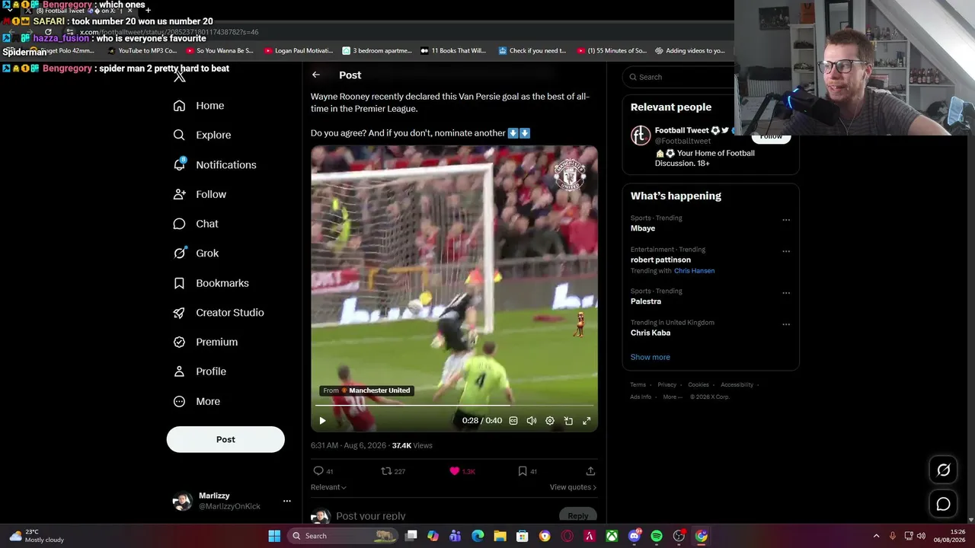975x548 pixels.
Task: Open the Relevant replies sort dropdown
Action: pyautogui.click(x=328, y=487)
